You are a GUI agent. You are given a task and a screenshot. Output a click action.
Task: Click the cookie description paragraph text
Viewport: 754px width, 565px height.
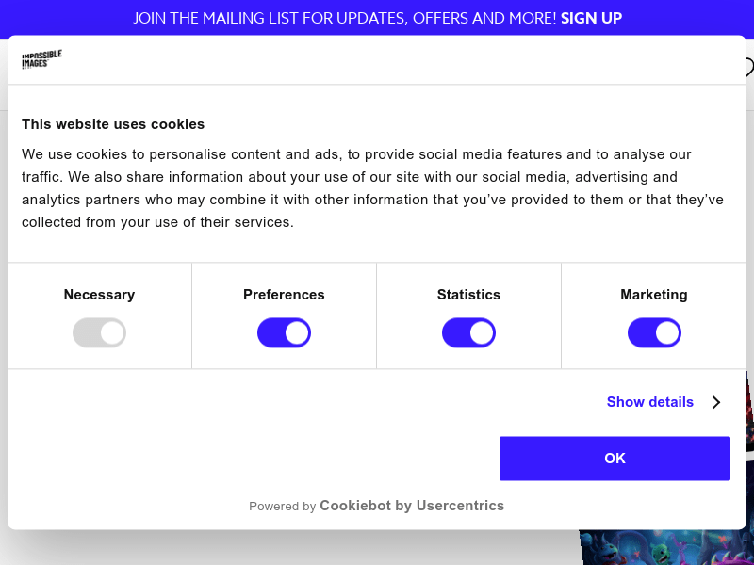coord(372,188)
